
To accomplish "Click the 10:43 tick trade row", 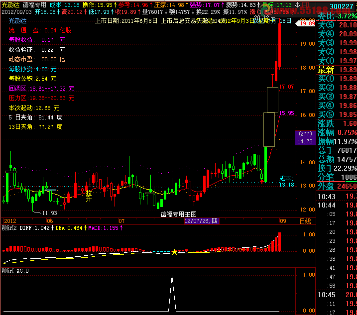I will click(337, 197).
